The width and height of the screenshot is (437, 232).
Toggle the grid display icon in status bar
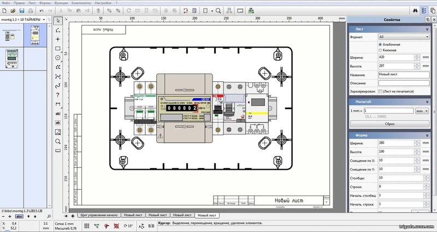[x=87, y=225]
